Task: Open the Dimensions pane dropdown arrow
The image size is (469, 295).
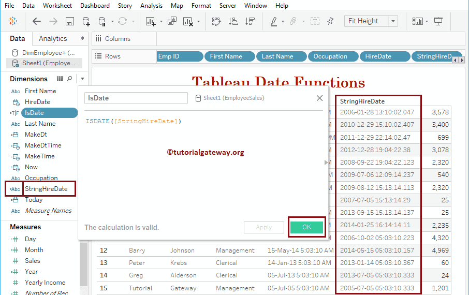Action: click(x=82, y=79)
